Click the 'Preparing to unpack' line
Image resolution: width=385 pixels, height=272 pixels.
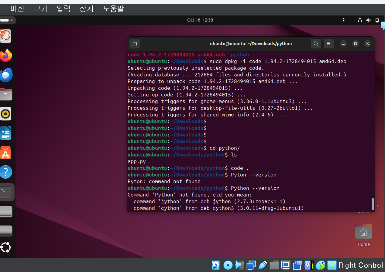point(213,81)
